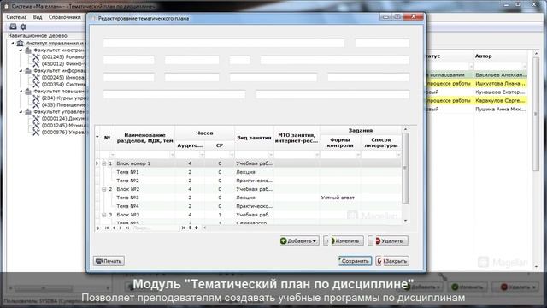Open filter dropdown under СР column
The width and height of the screenshot is (547, 308).
tap(232, 154)
